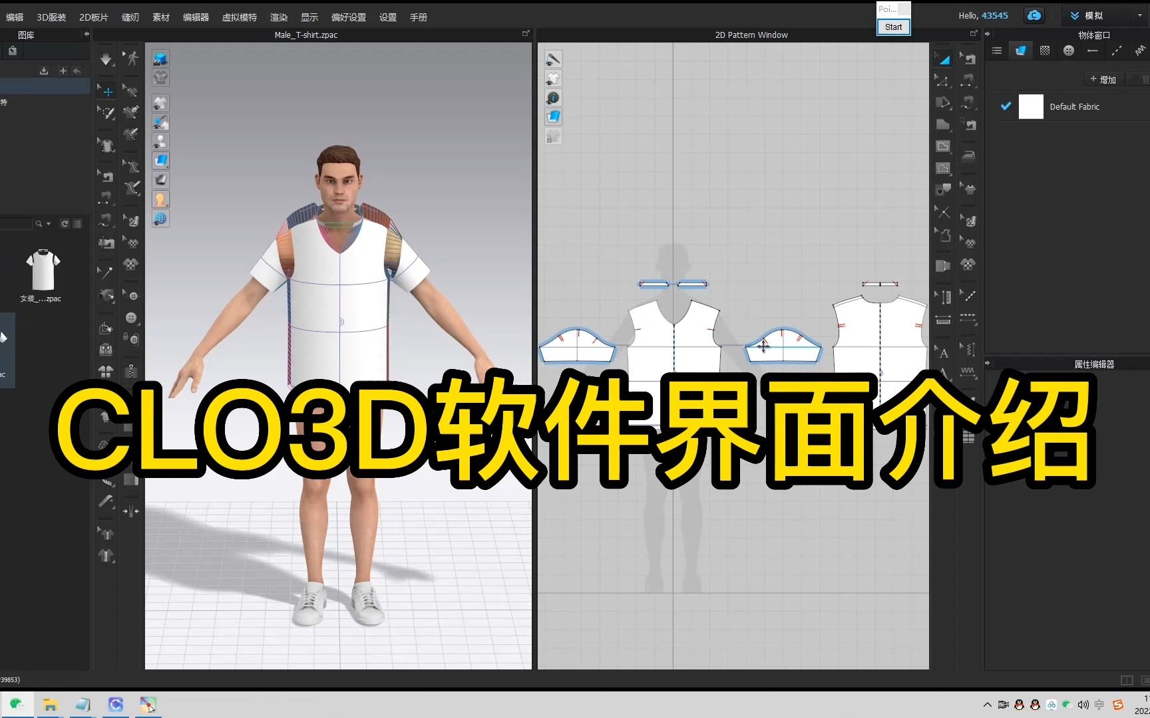The width and height of the screenshot is (1150, 718).
Task: Open the 3D服装 menu
Action: pos(51,17)
